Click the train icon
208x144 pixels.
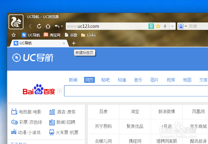click(x=52, y=132)
